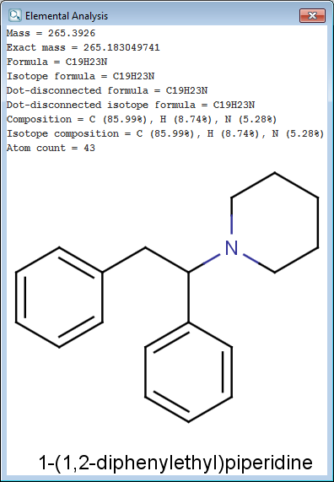The width and height of the screenshot is (334, 482).
Task: Click the Isotope composition line
Action: point(165,133)
